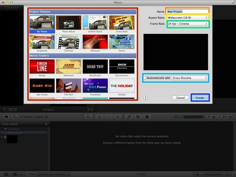Open the titles browser T icon
Image resolution: width=236 pixels, height=177 pixels.
pos(219,117)
